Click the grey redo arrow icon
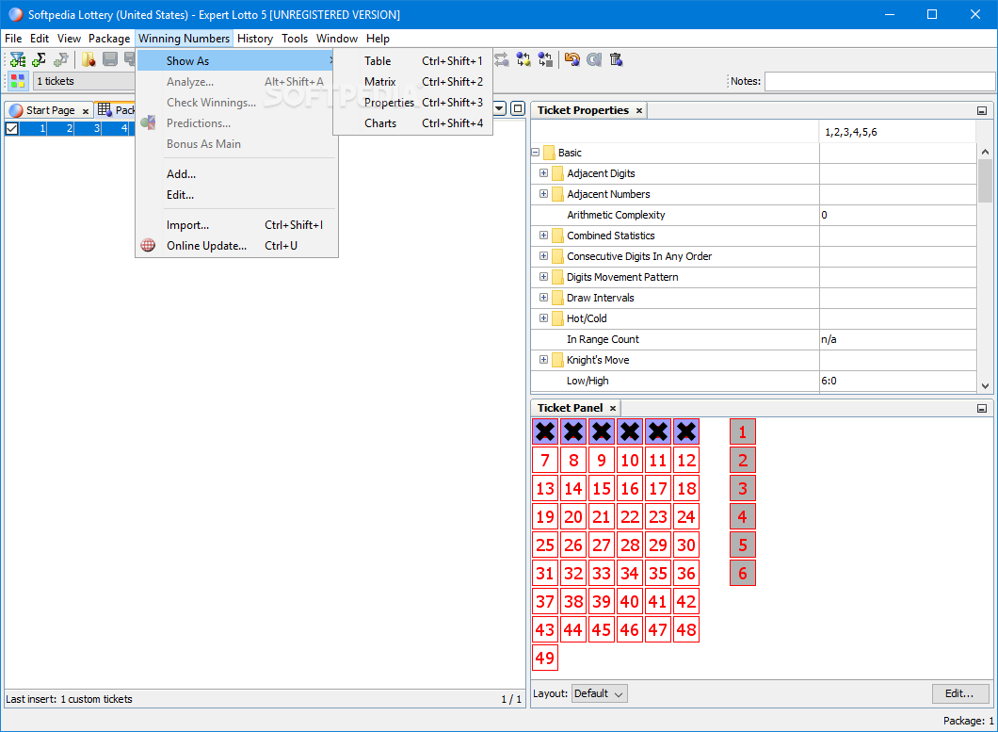This screenshot has width=998, height=732. pyautogui.click(x=594, y=60)
